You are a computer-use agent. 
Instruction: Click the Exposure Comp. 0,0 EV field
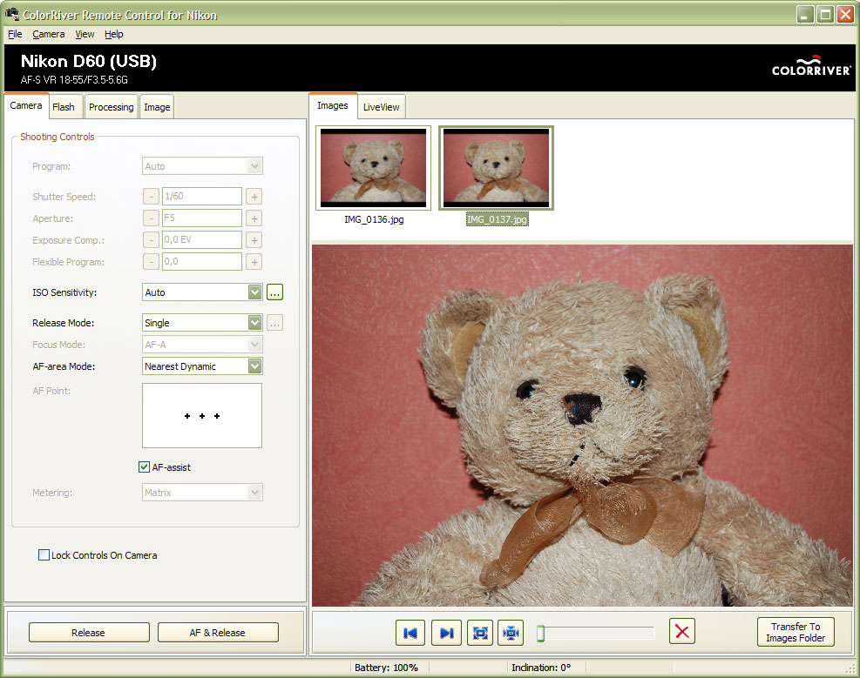tap(202, 240)
